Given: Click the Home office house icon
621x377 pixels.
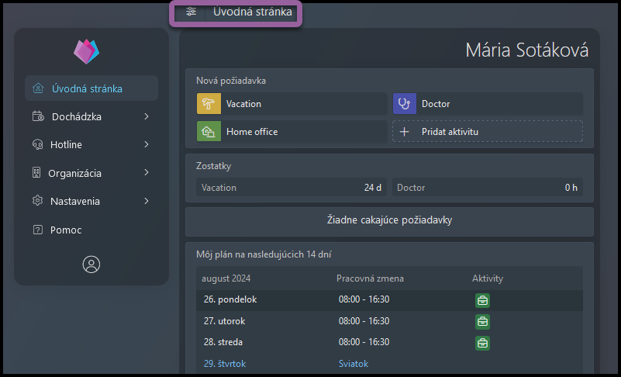Looking at the screenshot, I should 209,132.
